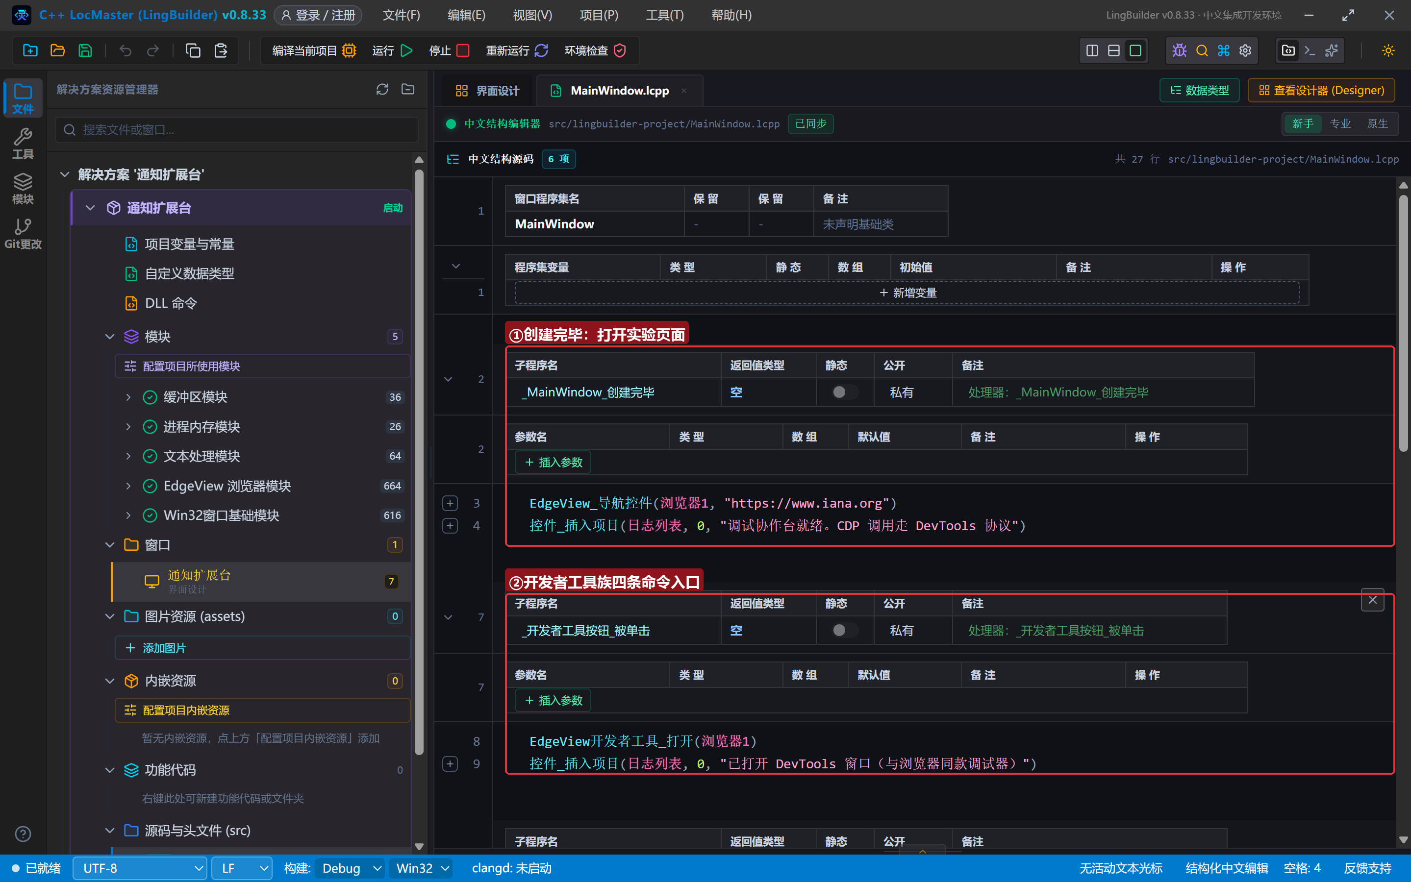Open the debug bug icon
The height and width of the screenshot is (882, 1411).
(x=1179, y=51)
